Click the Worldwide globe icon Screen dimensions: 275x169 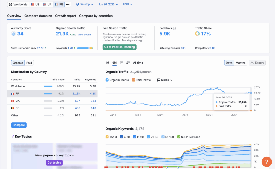point(10,5)
